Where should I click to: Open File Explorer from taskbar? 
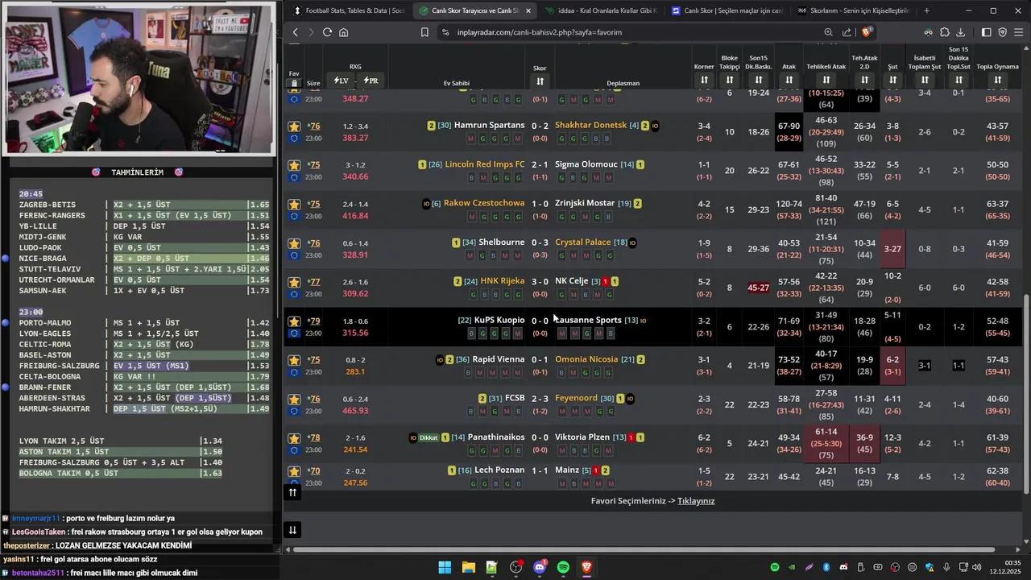pyautogui.click(x=468, y=567)
